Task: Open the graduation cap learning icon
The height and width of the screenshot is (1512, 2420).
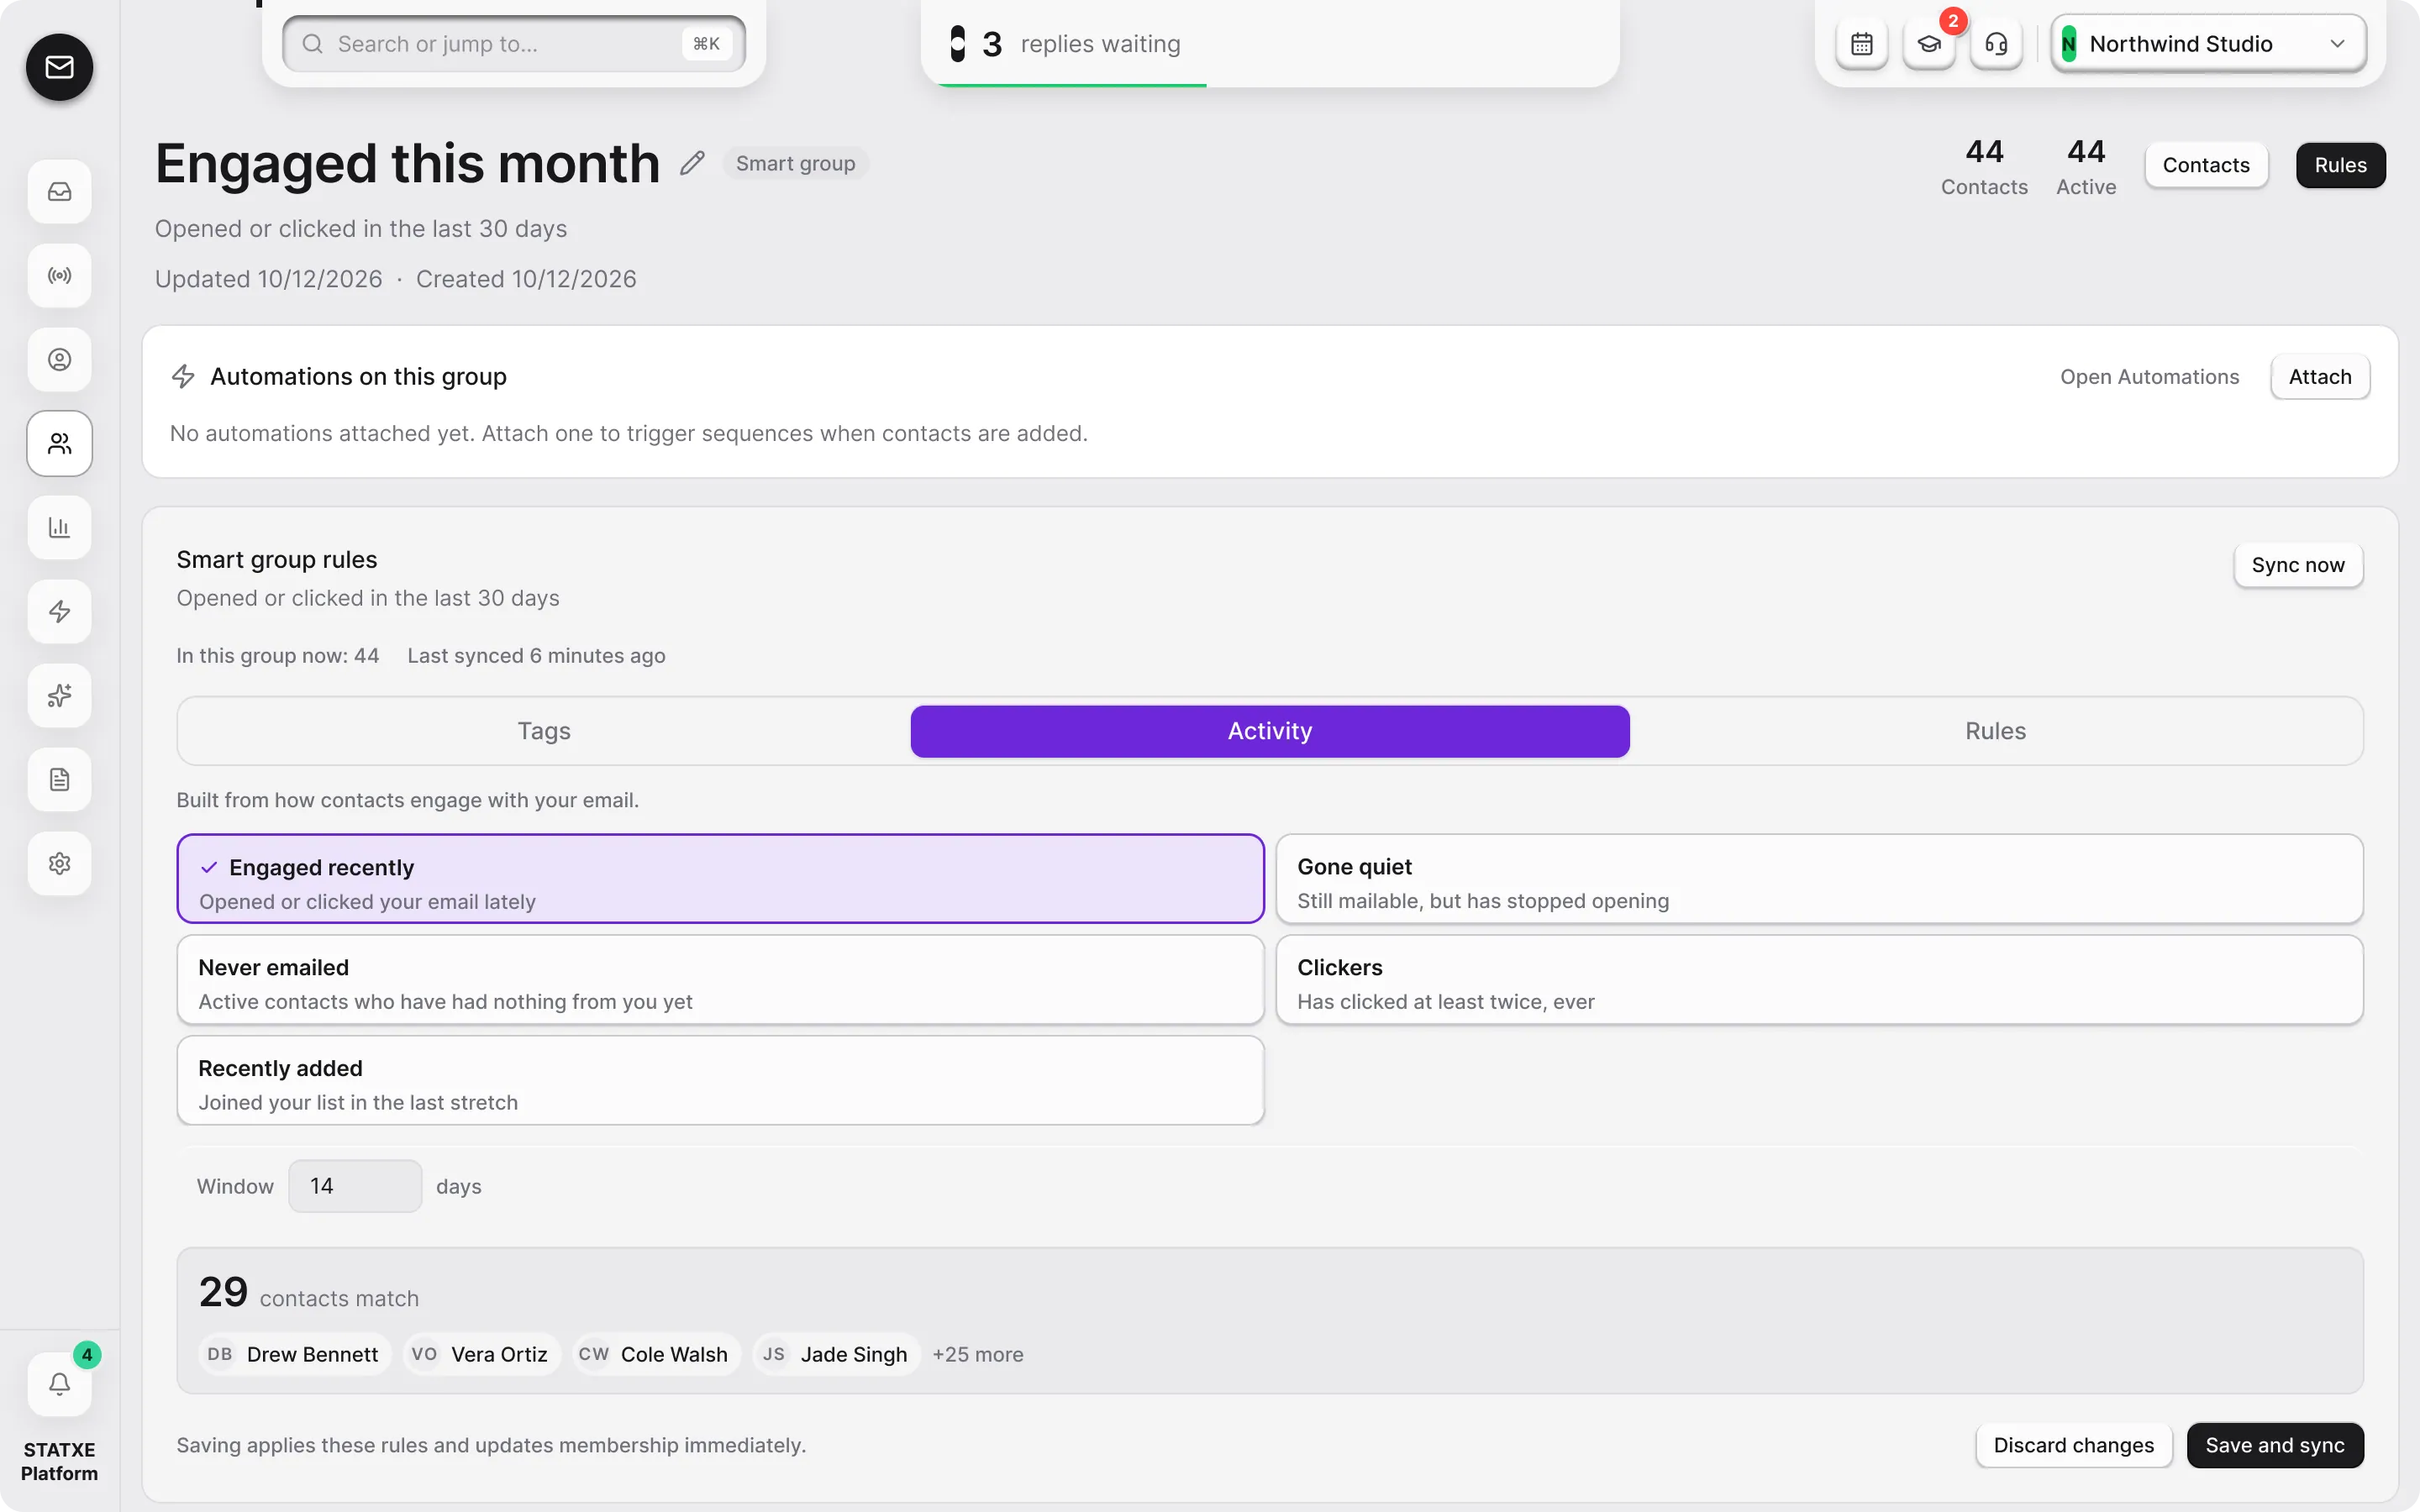Action: [1928, 44]
